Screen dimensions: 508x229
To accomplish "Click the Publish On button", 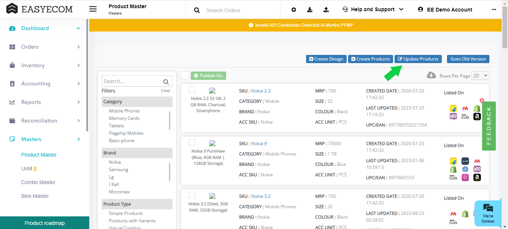I will click(208, 76).
